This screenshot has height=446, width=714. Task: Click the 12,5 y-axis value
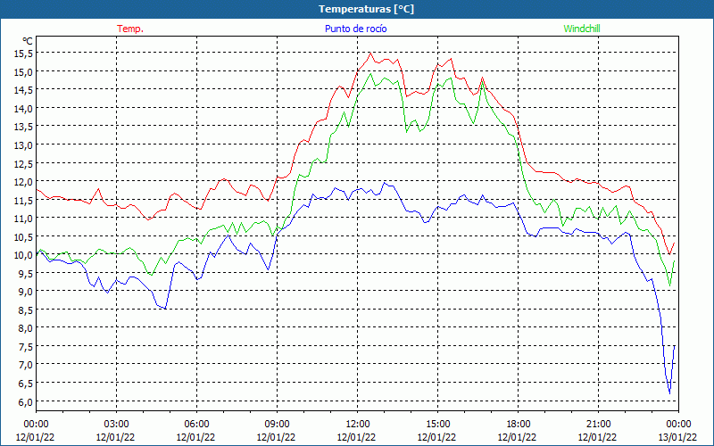[25, 163]
